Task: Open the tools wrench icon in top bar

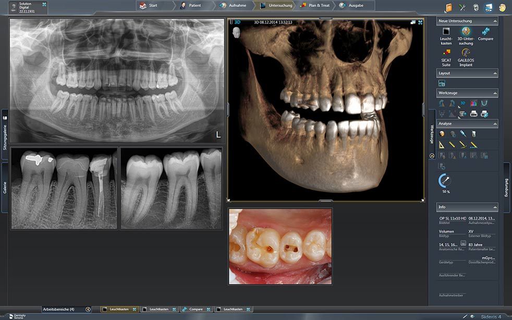Action: 462,7
